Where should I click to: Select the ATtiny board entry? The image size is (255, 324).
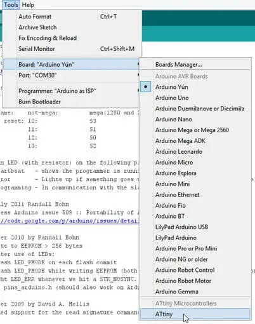pyautogui.click(x=195, y=314)
